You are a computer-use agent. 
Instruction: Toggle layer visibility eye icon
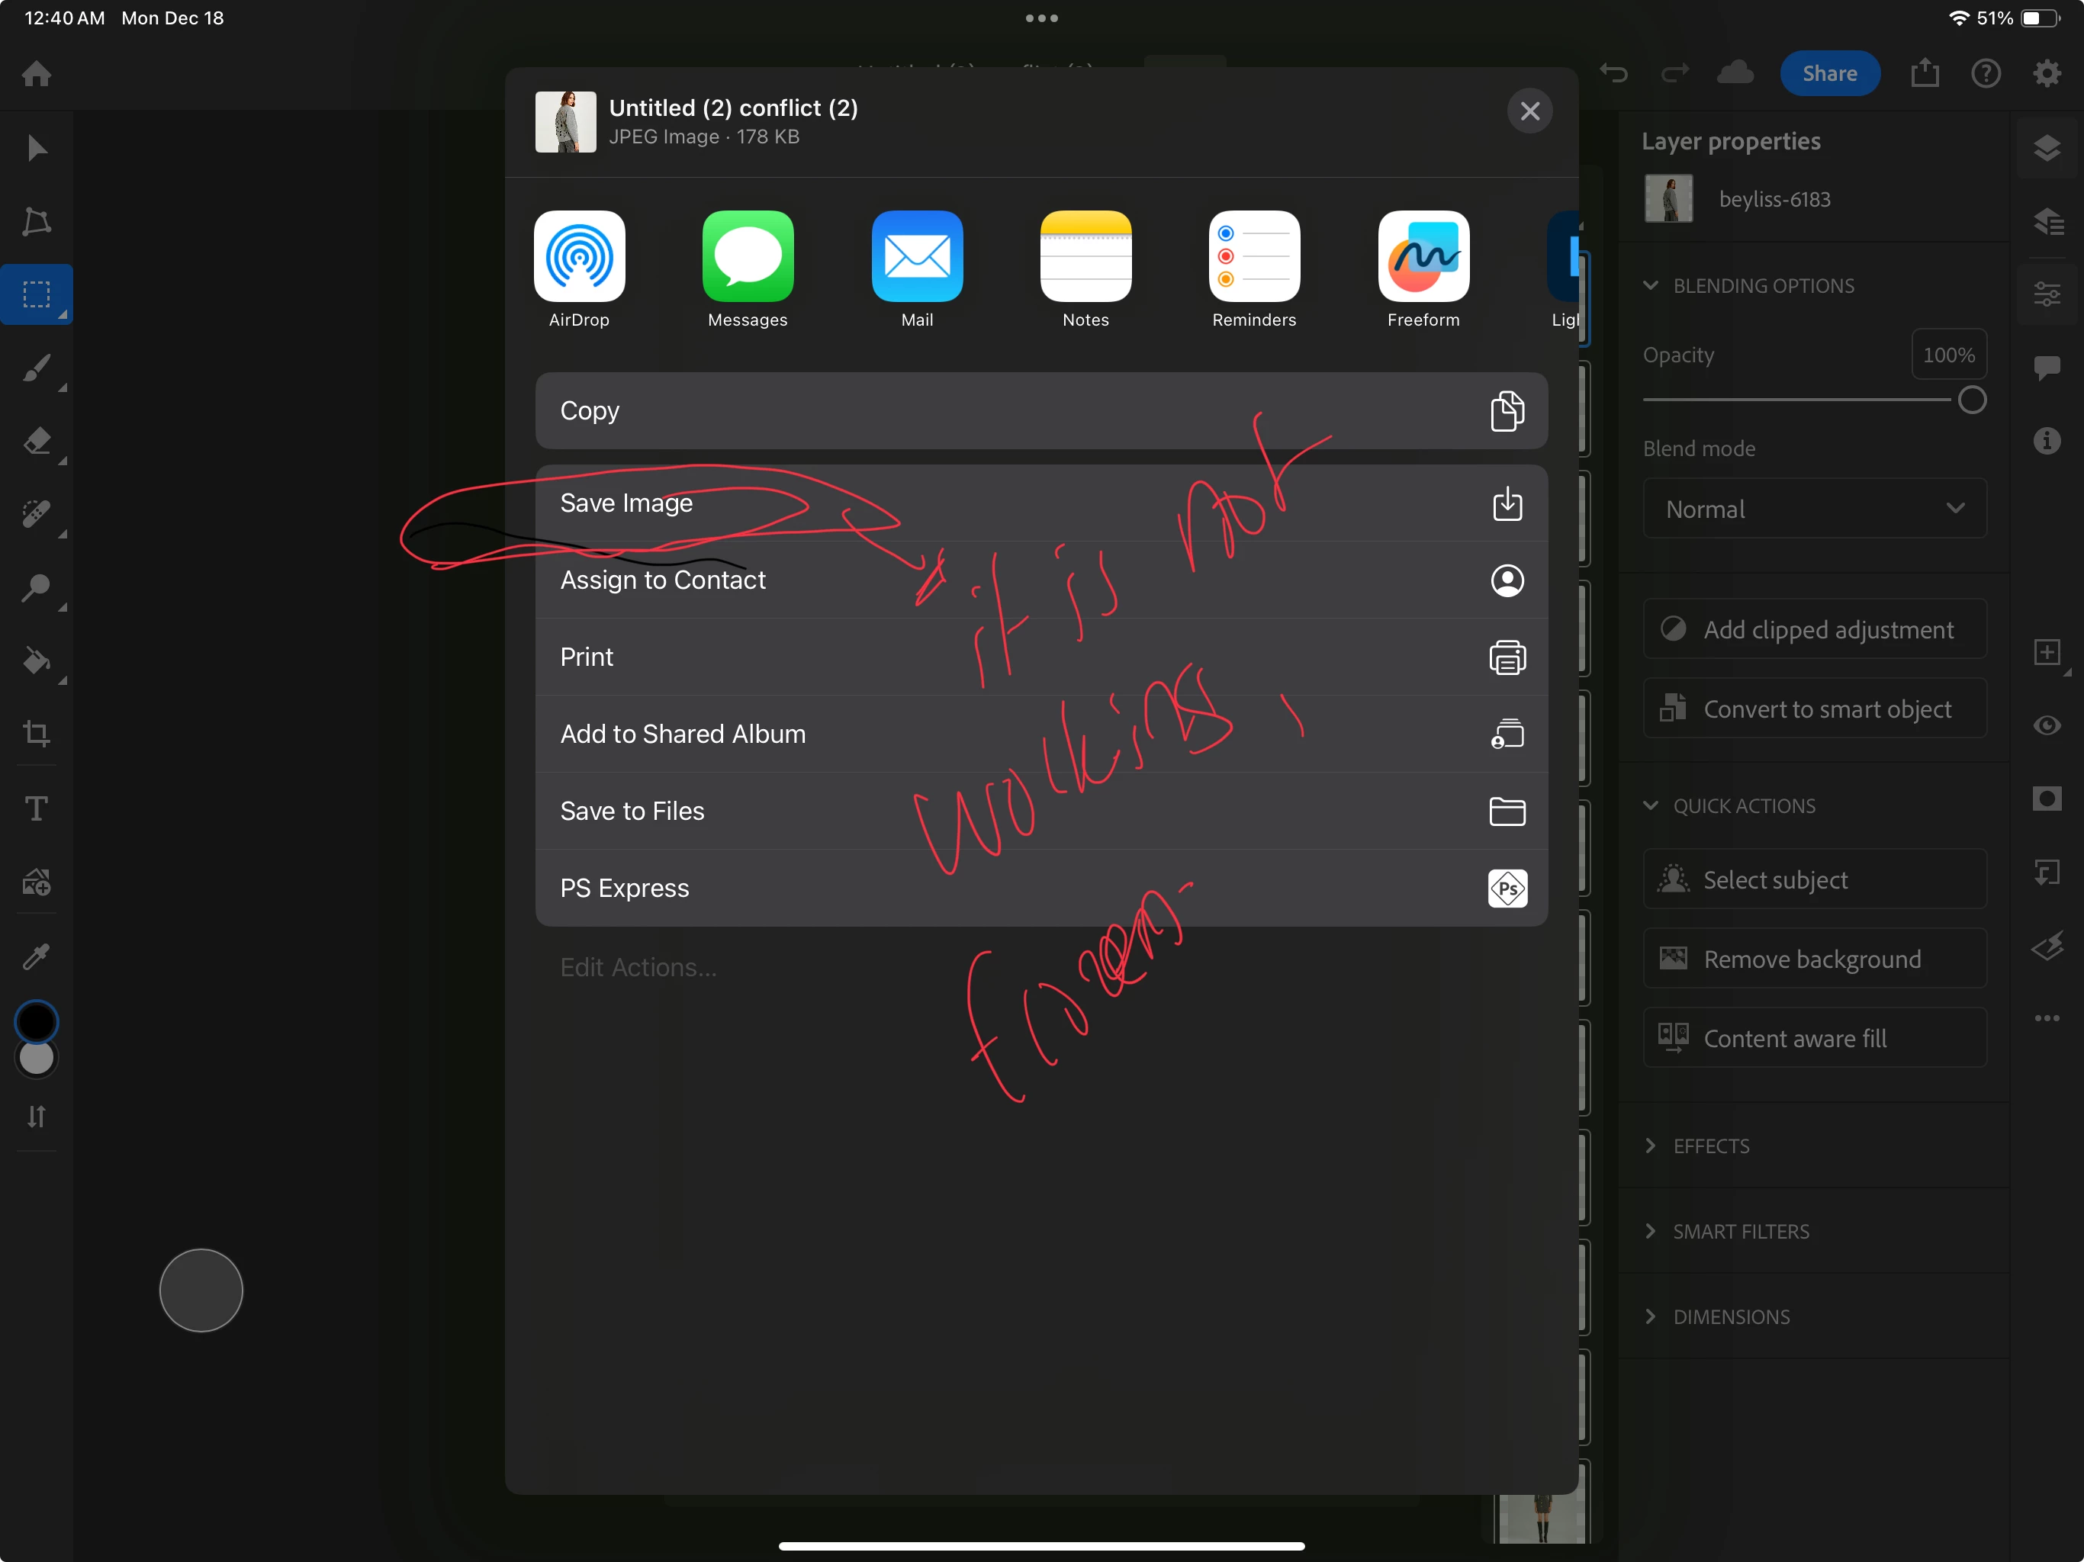coord(2047,725)
